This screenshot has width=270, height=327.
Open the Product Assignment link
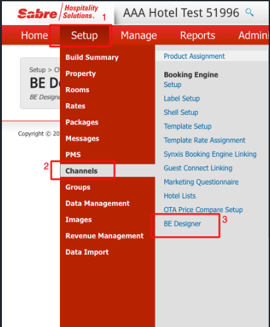tap(194, 56)
